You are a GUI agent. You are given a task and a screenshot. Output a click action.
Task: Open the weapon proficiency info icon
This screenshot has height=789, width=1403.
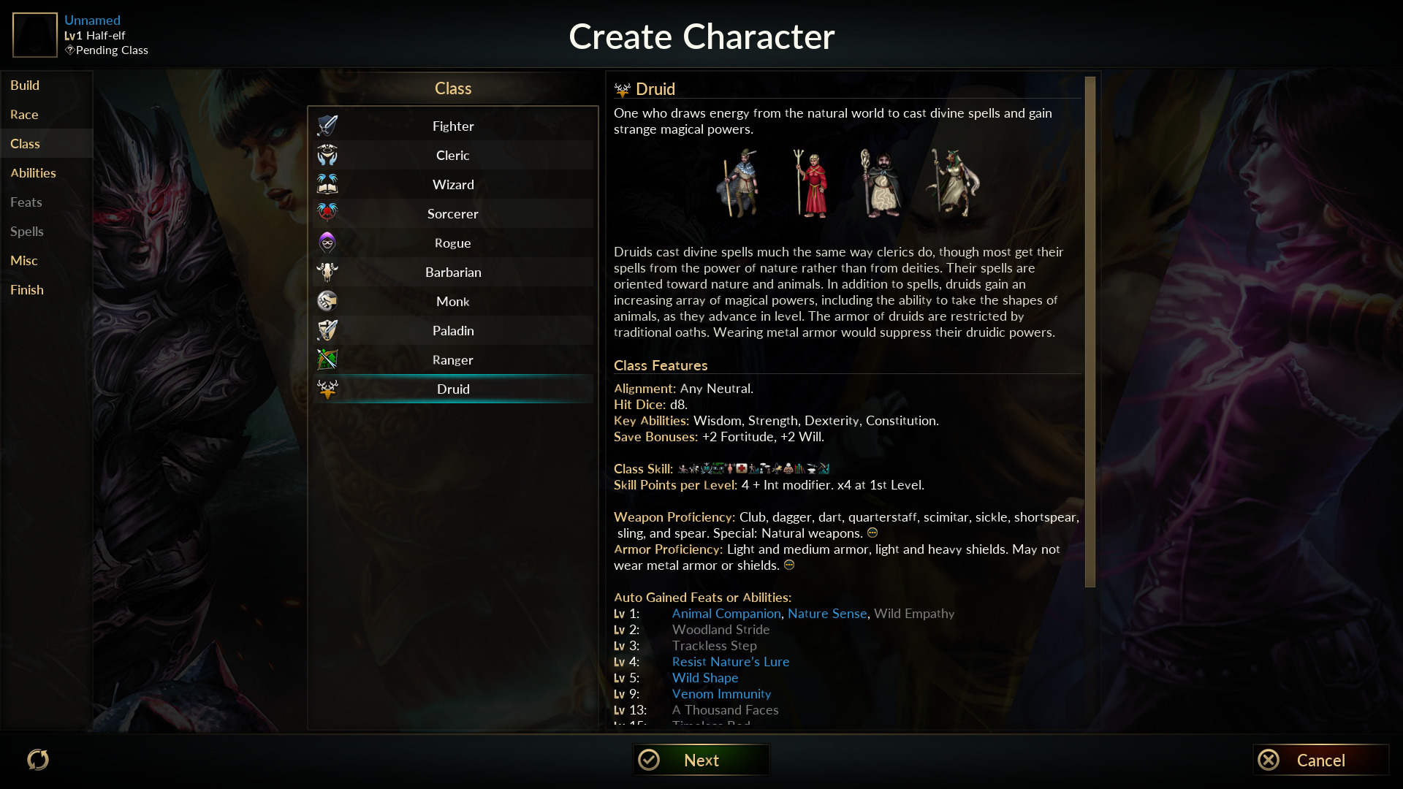point(872,533)
